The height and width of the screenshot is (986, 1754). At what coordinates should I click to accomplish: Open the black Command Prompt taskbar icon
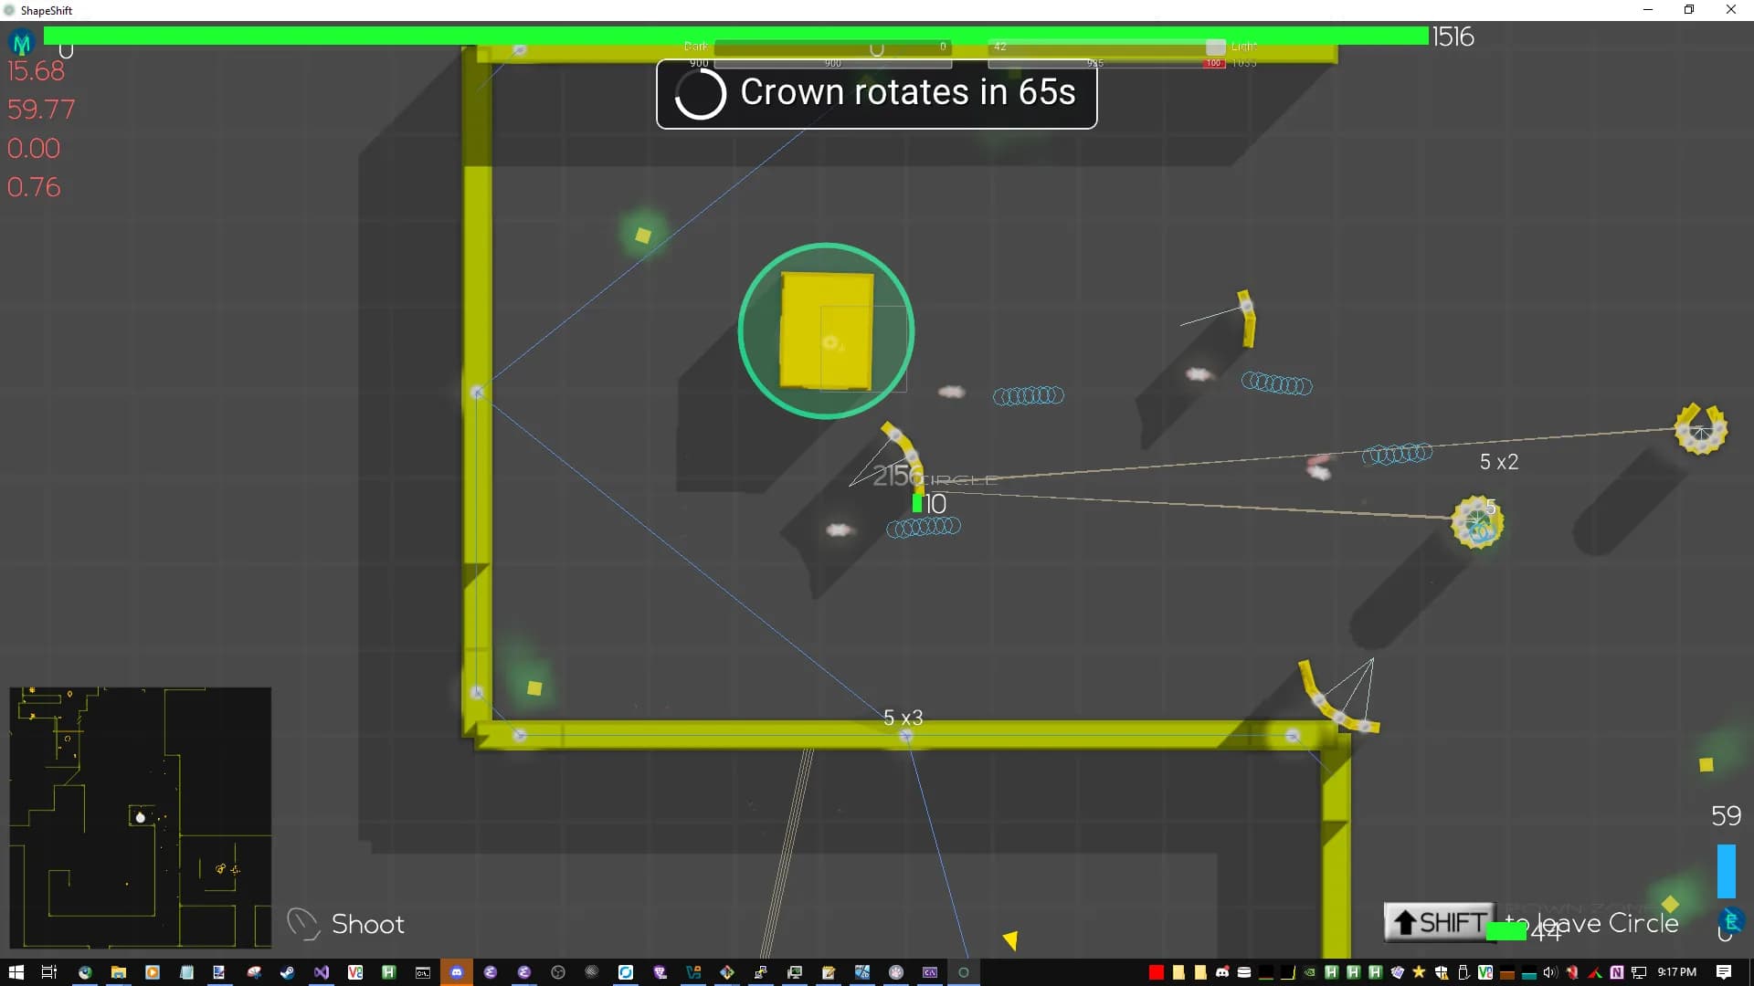click(x=423, y=972)
